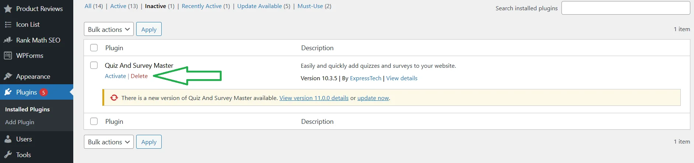The image size is (694, 163).
Task: Expand the bottom Bulk actions dropdown
Action: (x=109, y=142)
